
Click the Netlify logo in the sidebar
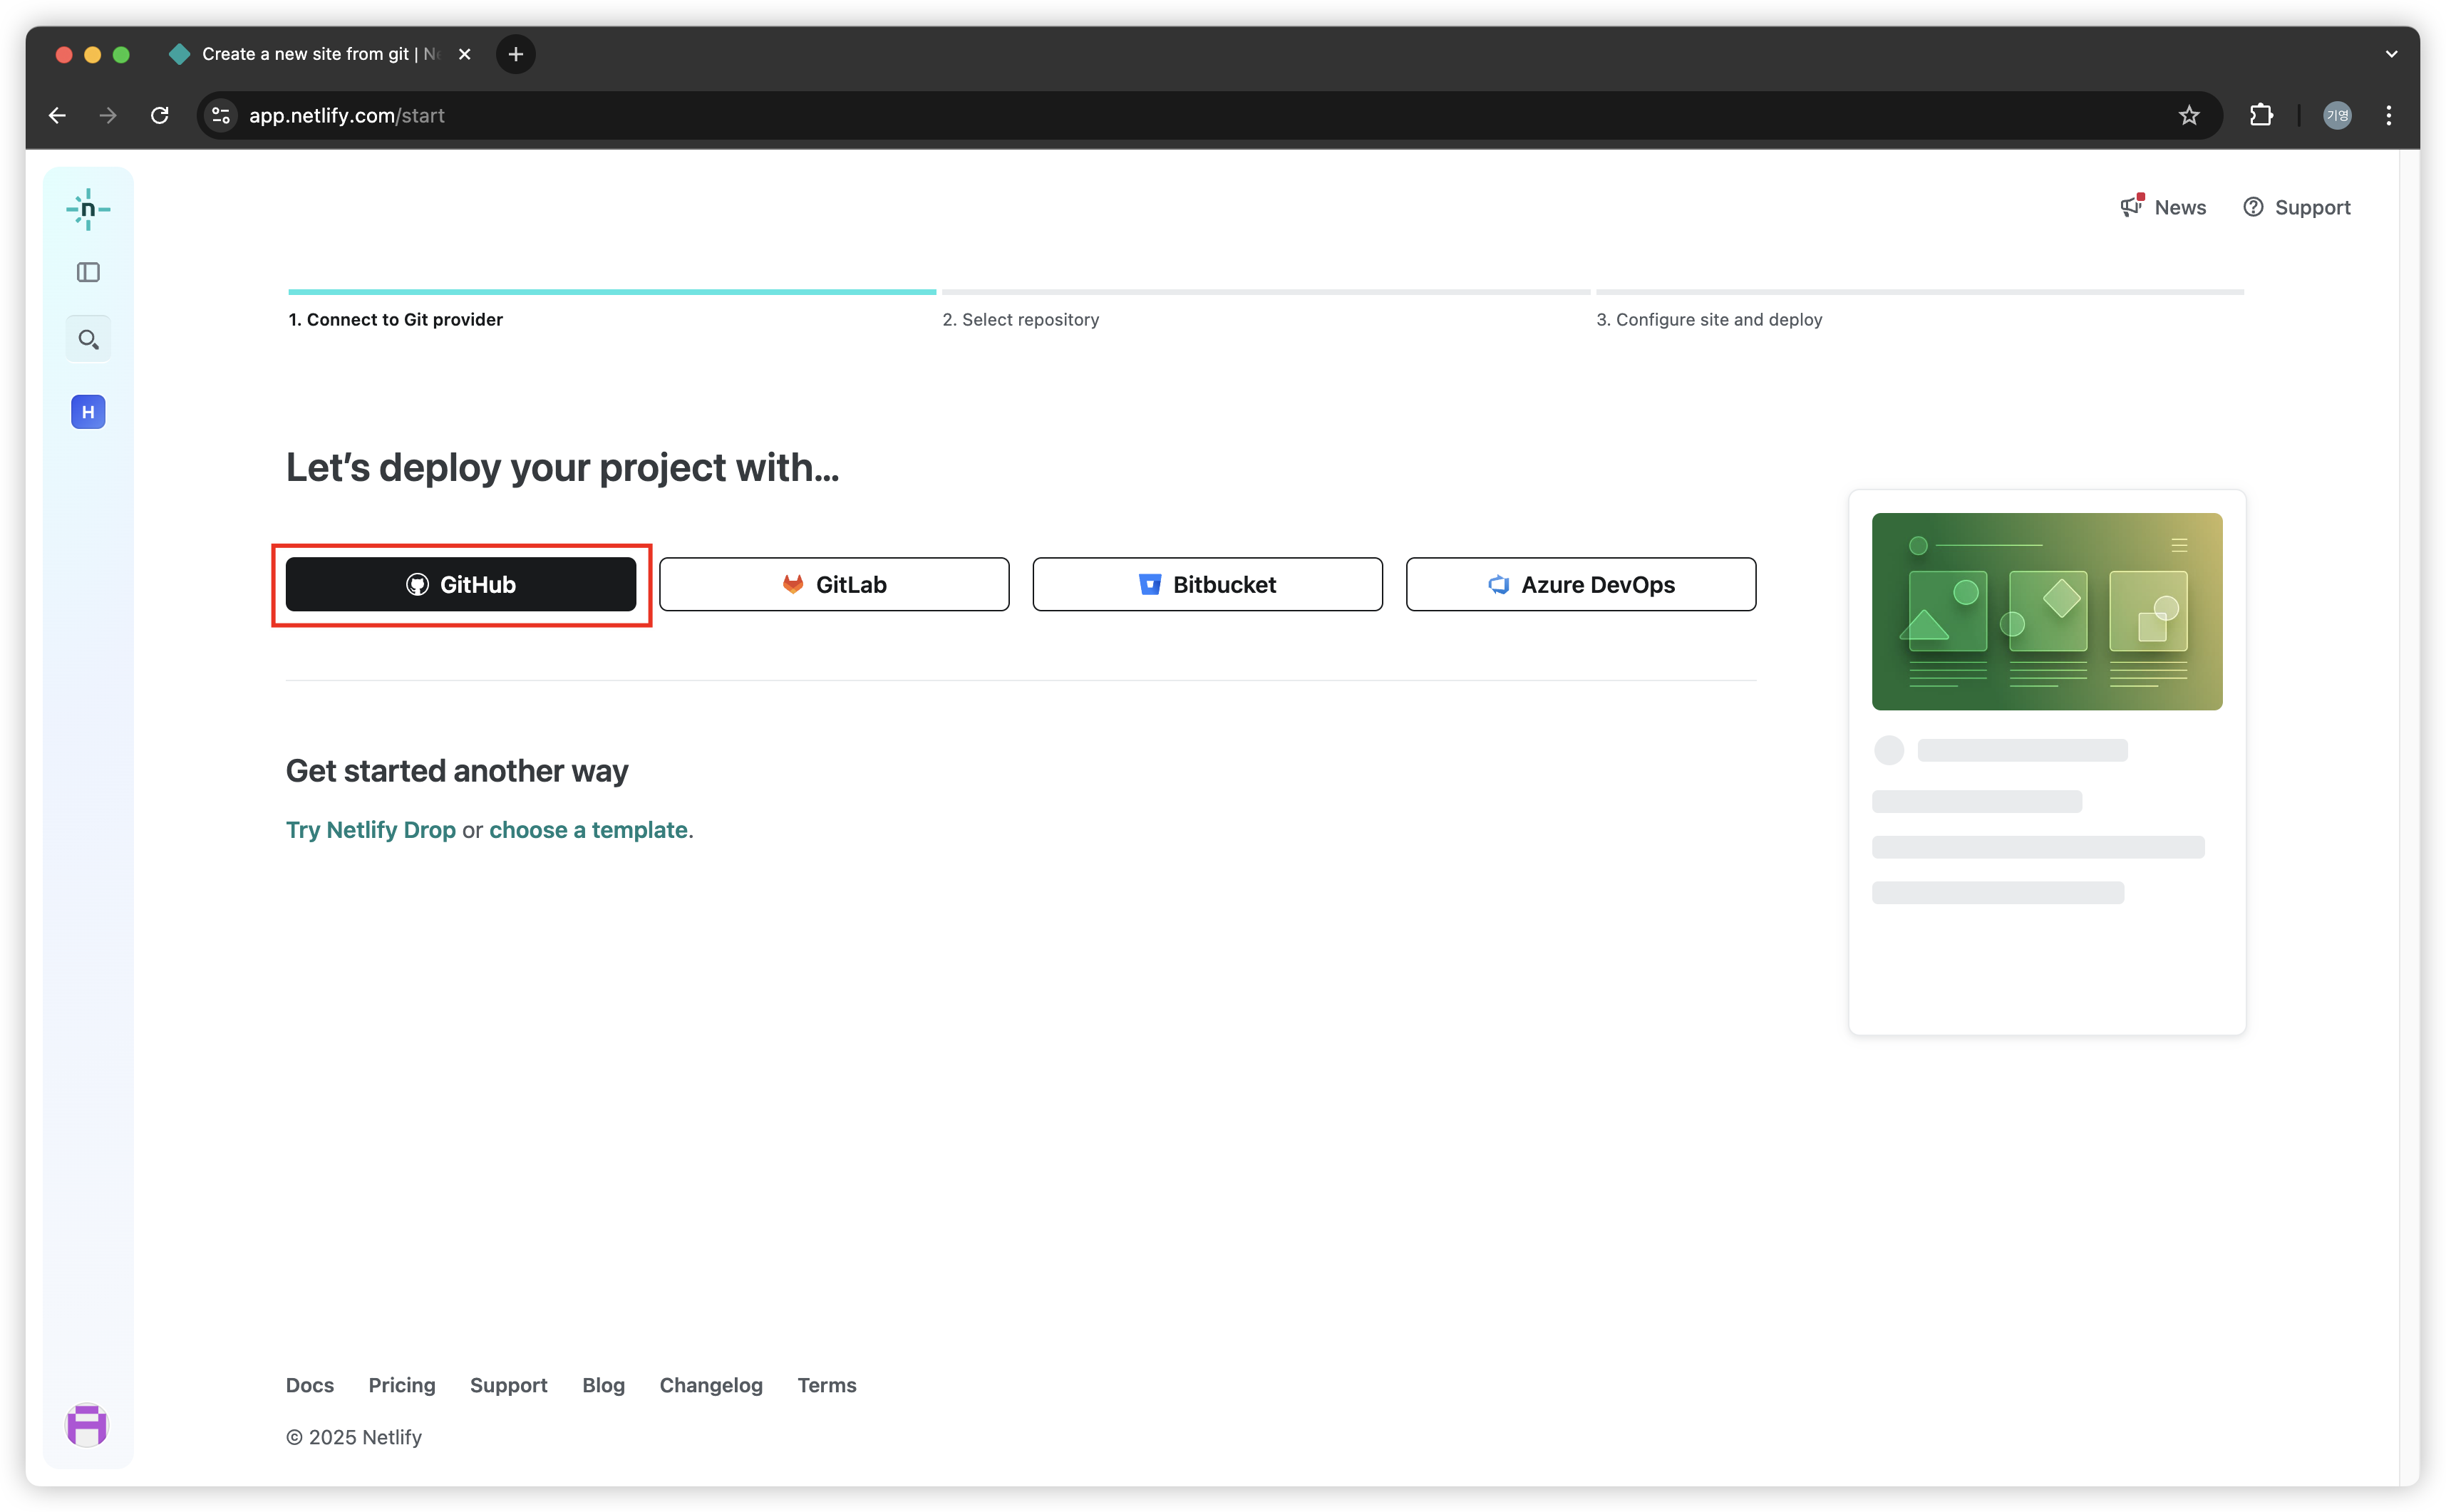(88, 209)
